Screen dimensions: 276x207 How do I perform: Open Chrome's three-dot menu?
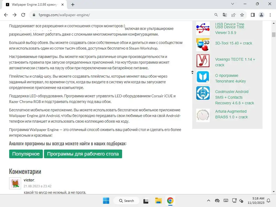pos(270,15)
